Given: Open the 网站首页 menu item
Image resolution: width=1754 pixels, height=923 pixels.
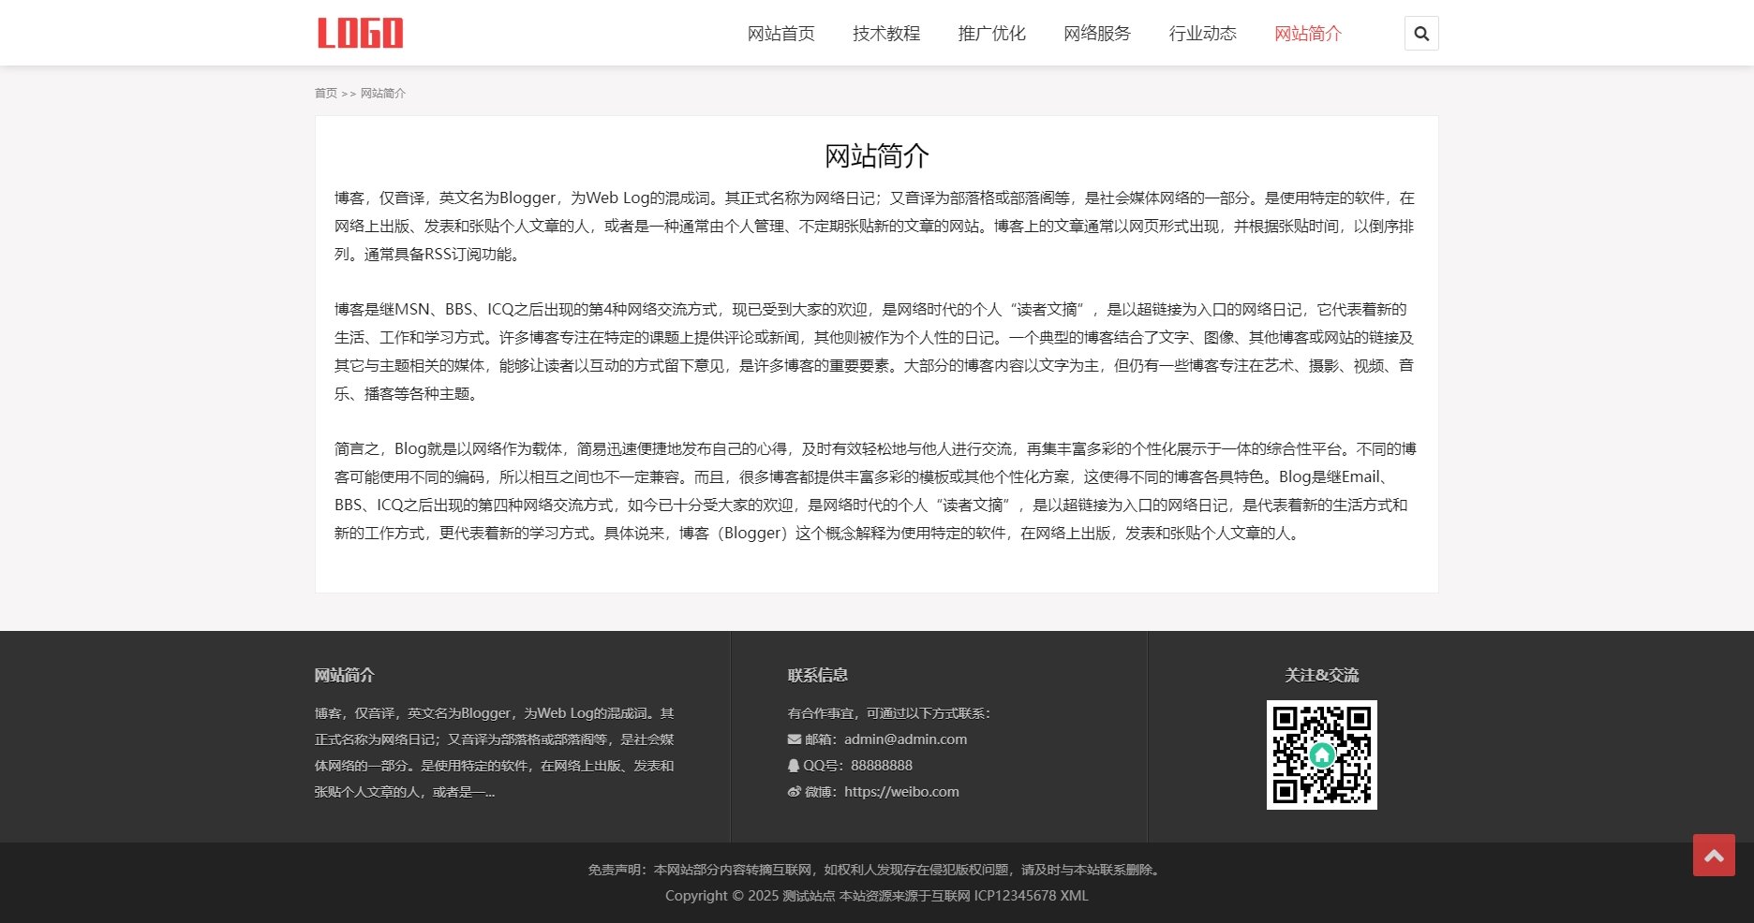Looking at the screenshot, I should [x=780, y=33].
